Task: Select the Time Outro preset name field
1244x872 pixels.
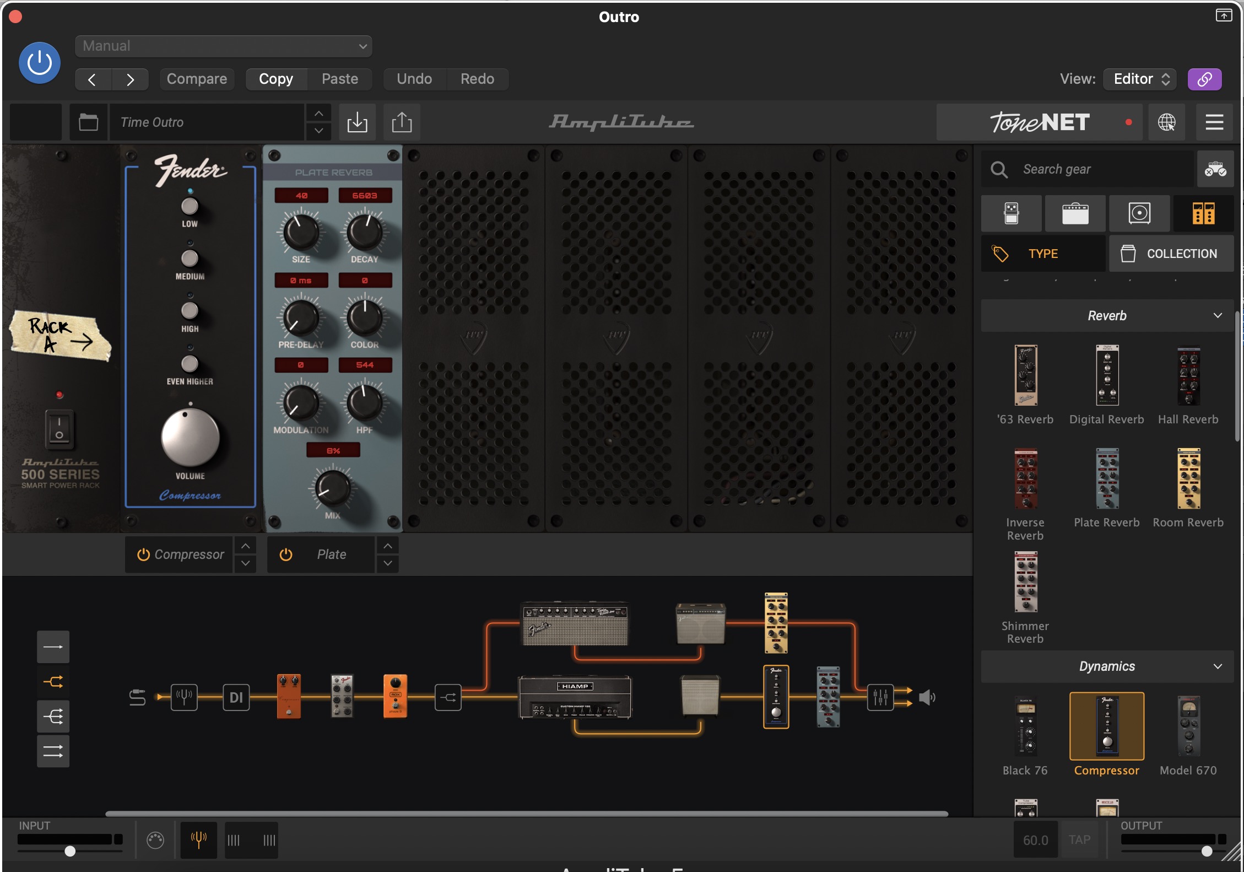Action: pos(207,122)
